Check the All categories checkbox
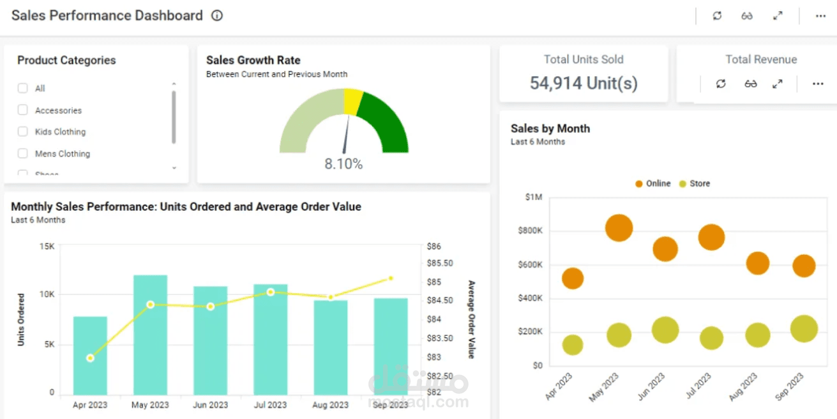Screen dimensions: 837x419 (x=22, y=88)
